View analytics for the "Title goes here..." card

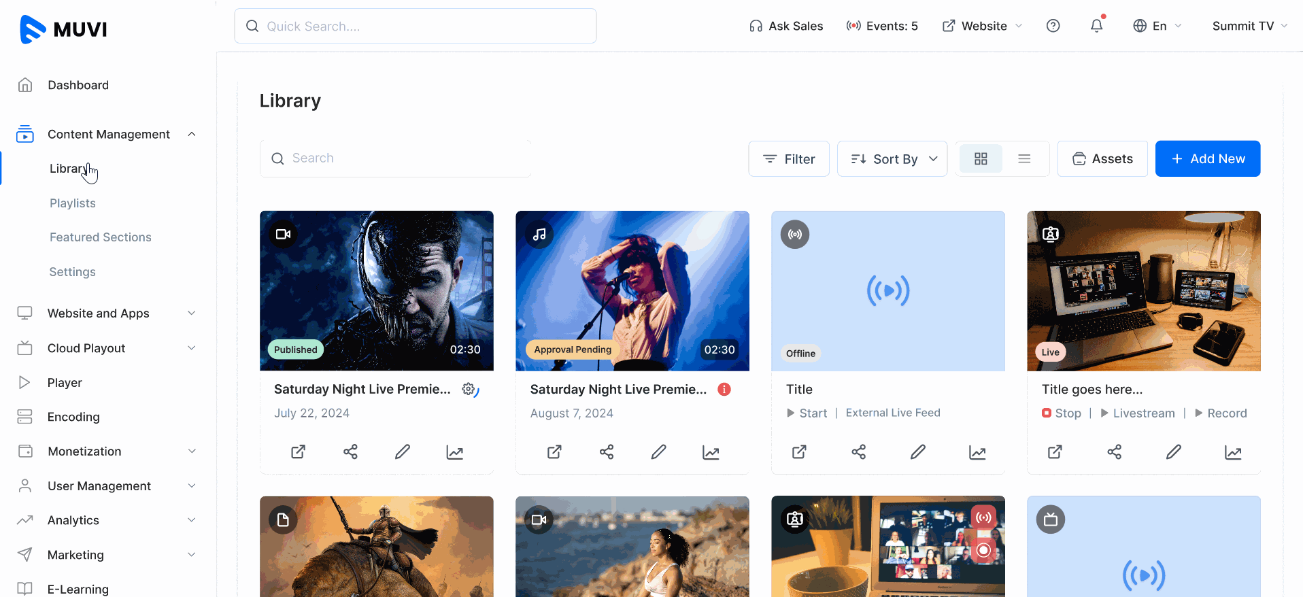coord(1233,451)
